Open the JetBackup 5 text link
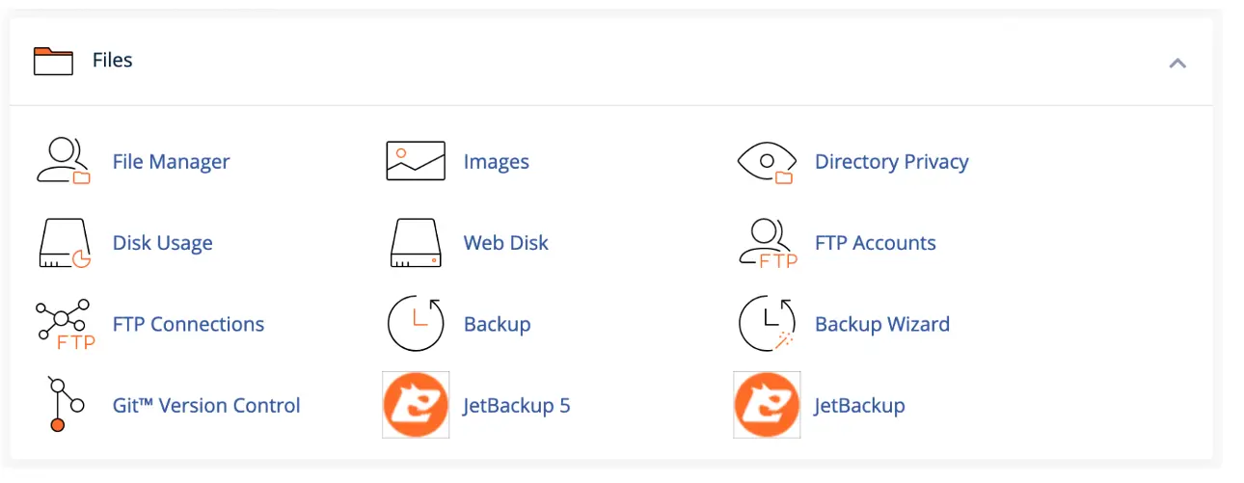Viewport: 1244px width, 483px height. 517,405
